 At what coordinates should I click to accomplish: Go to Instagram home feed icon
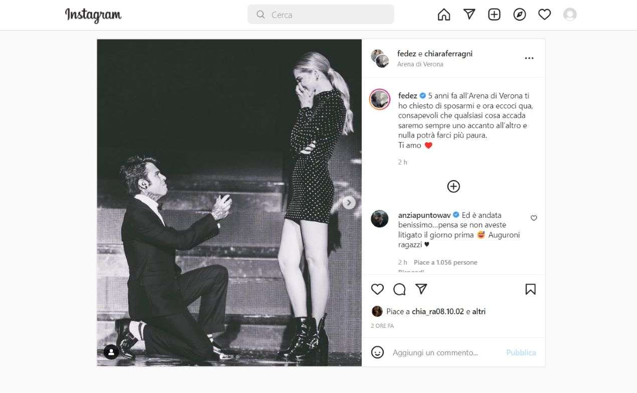(444, 15)
